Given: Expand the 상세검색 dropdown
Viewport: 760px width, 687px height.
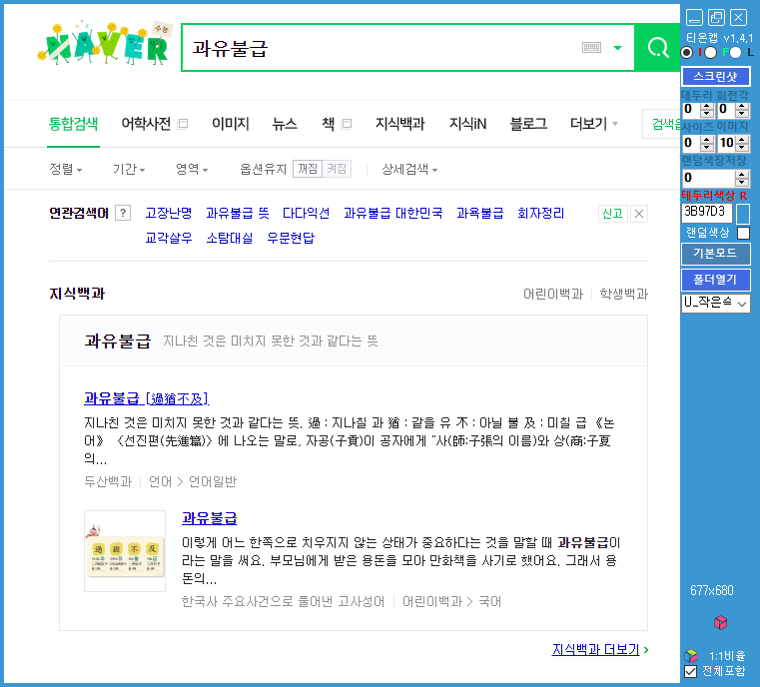Looking at the screenshot, I should click(x=409, y=169).
